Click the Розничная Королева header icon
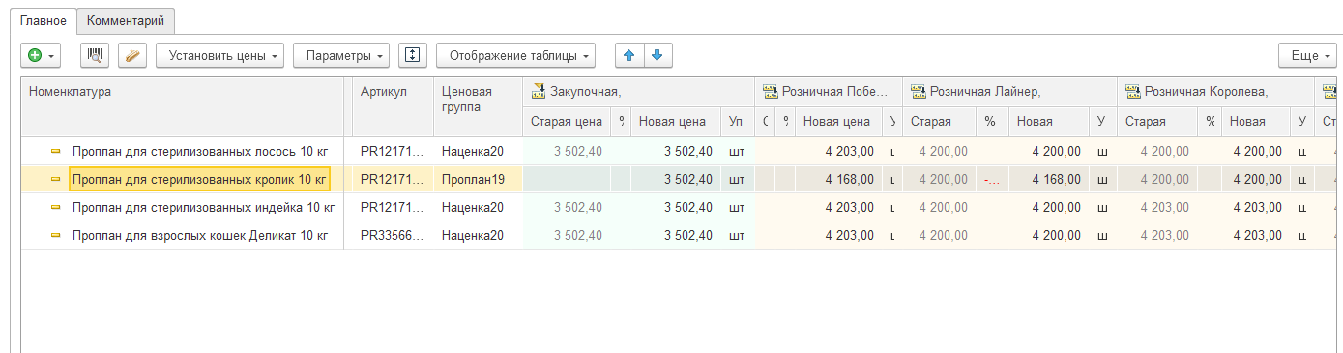 (x=1133, y=92)
